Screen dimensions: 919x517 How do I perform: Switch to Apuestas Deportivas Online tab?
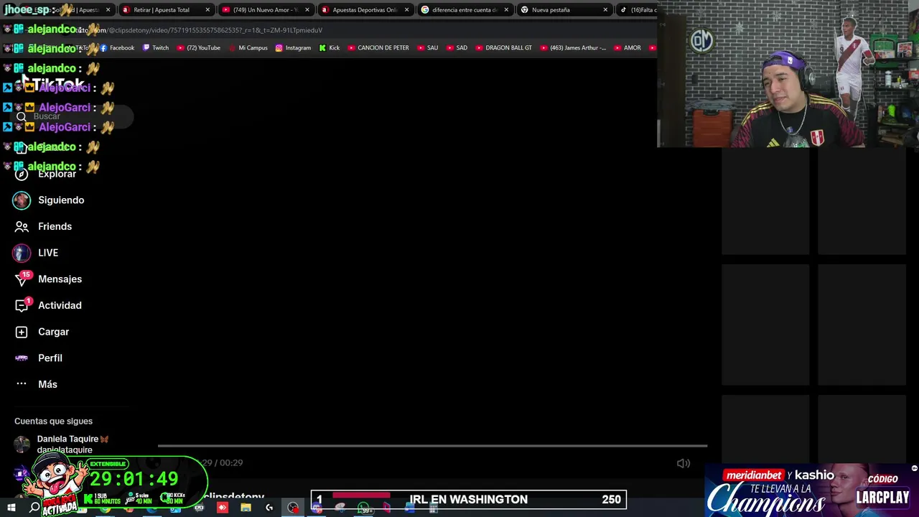tap(365, 10)
